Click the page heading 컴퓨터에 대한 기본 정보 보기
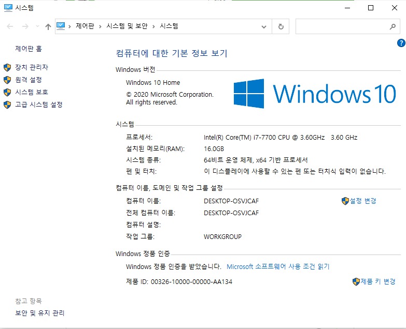The height and width of the screenshot is (329, 406). (172, 53)
